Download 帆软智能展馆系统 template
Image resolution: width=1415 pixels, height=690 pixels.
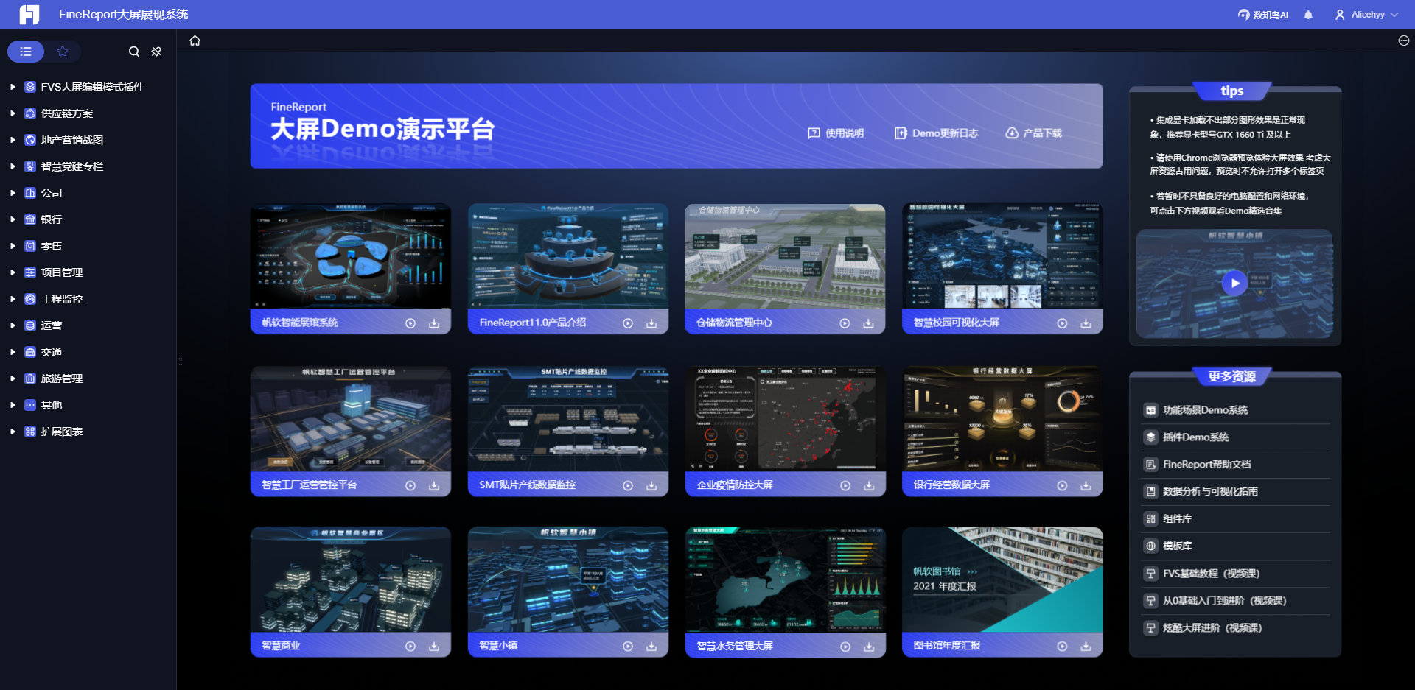click(434, 323)
